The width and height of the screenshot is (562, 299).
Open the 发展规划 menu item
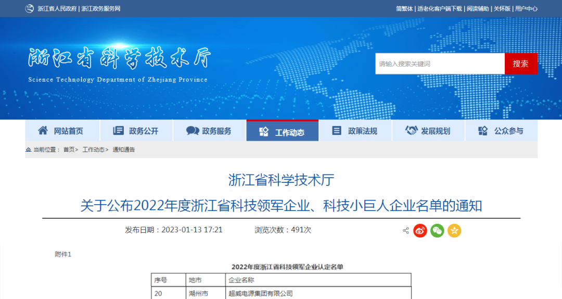tap(436, 131)
